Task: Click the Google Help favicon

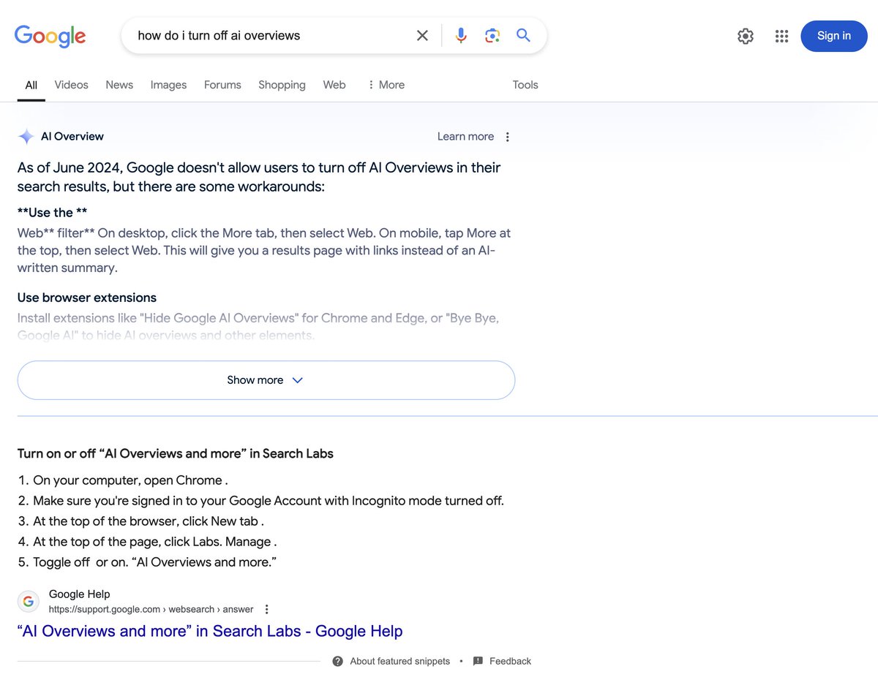Action: pos(29,601)
